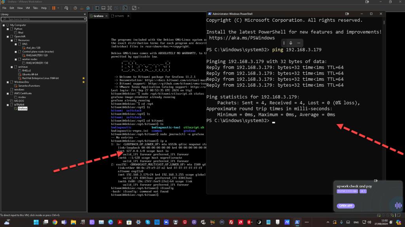
Task: Click the ENG language indicator
Action: pos(356,222)
